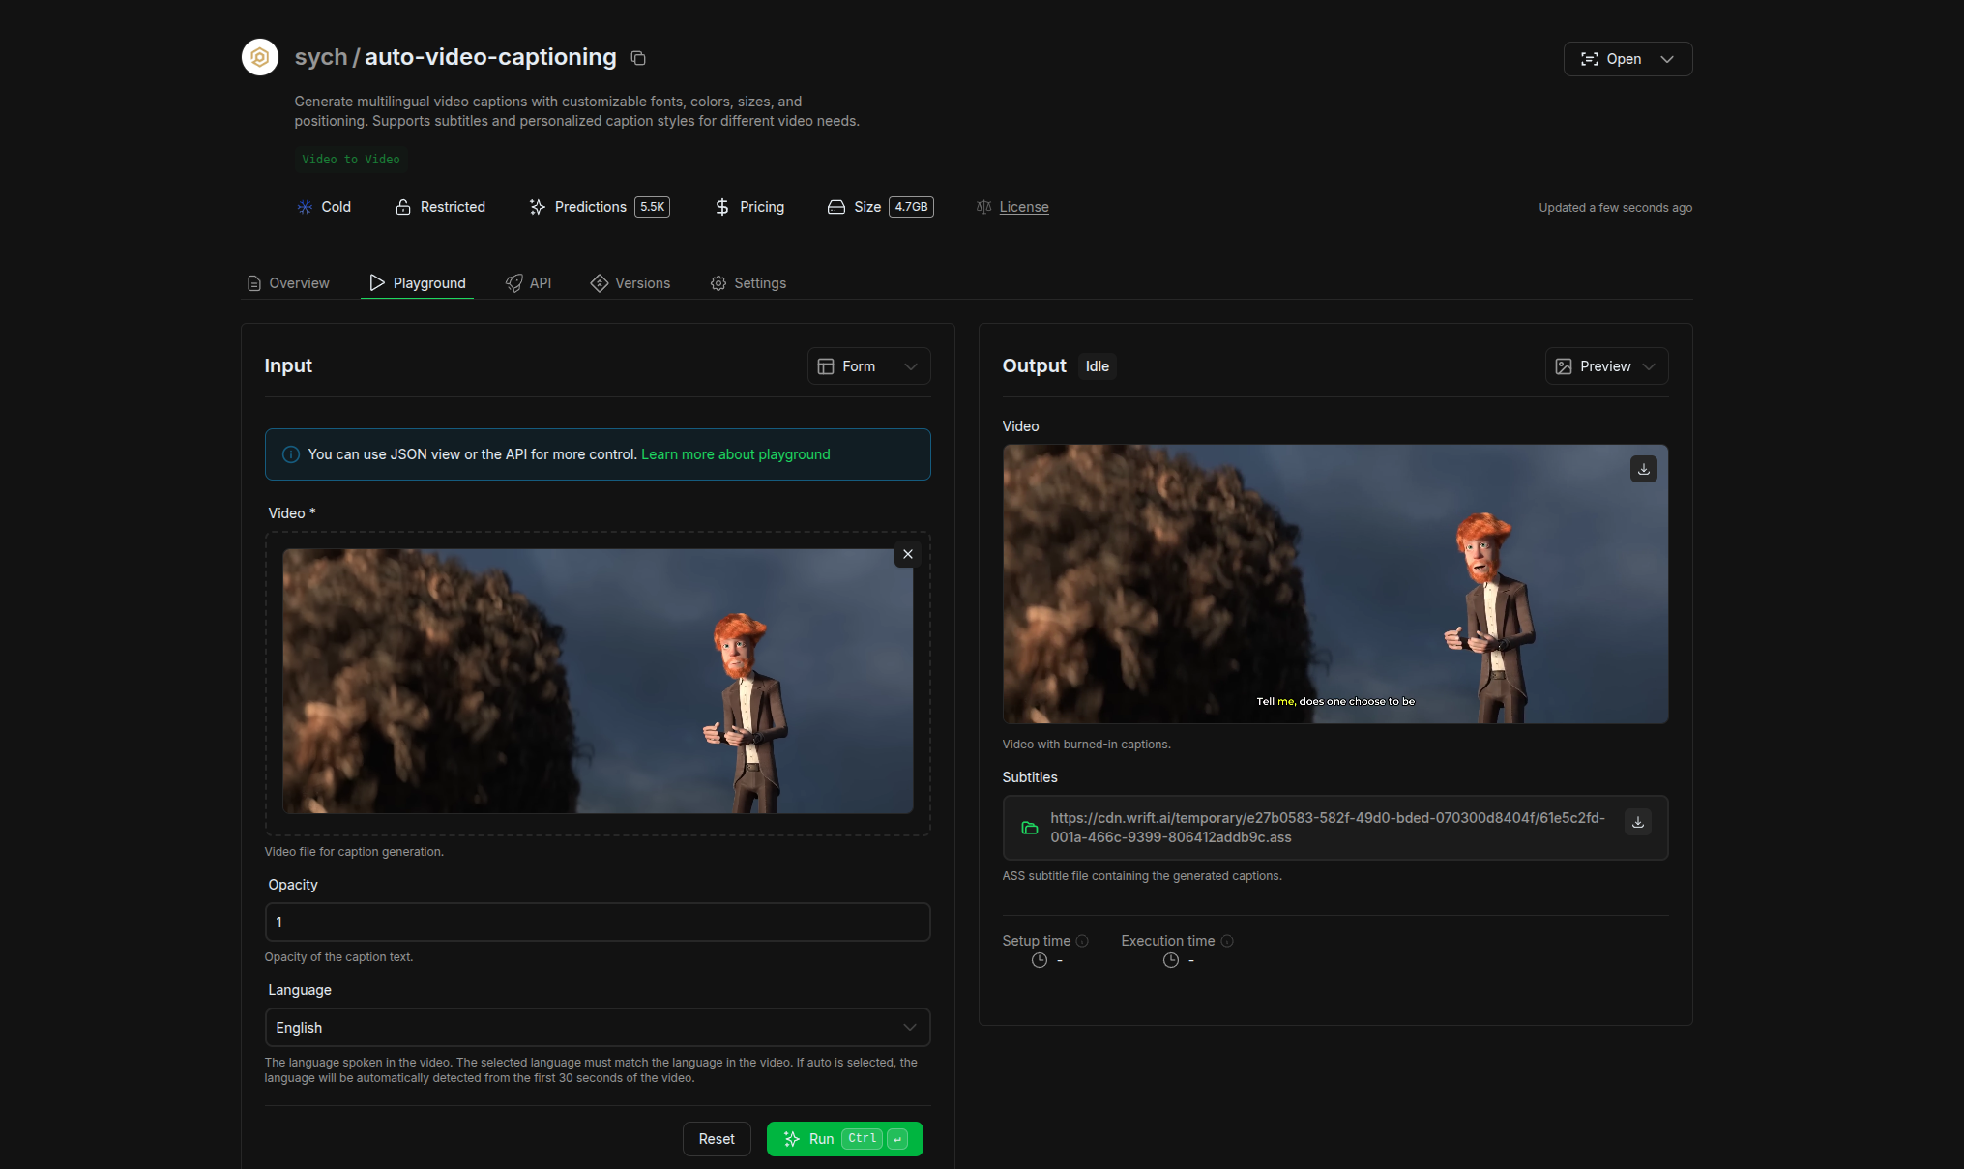Viewport: 1964px width, 1169px height.
Task: Click the sych owner name
Action: tap(321, 57)
